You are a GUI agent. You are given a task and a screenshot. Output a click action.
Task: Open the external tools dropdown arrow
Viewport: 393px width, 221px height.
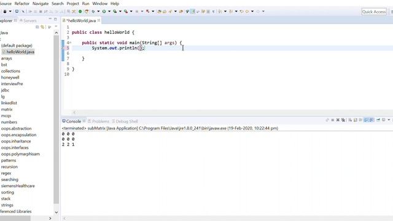[x=131, y=11]
